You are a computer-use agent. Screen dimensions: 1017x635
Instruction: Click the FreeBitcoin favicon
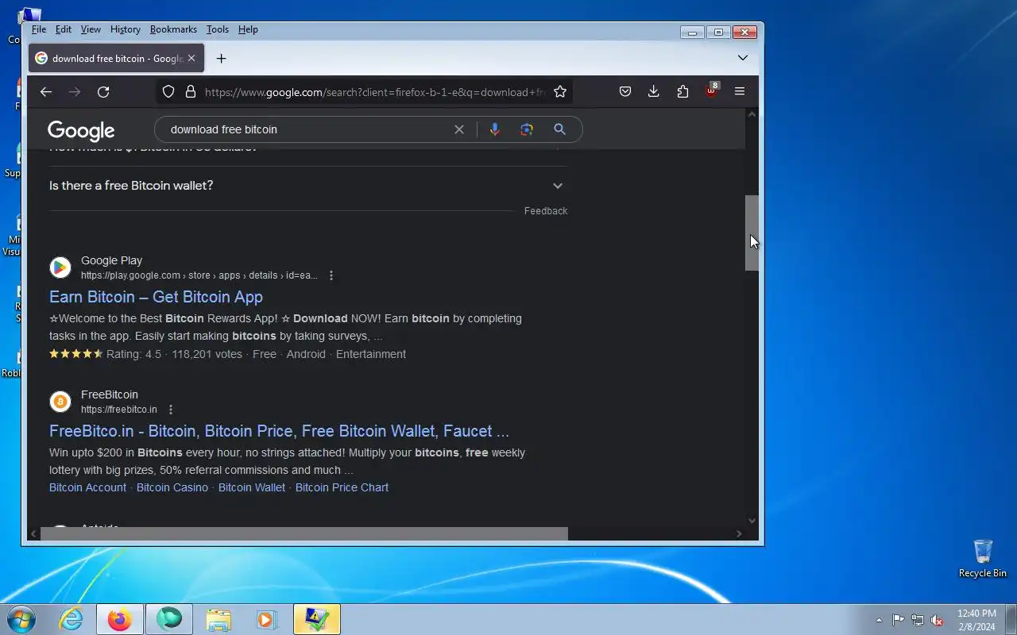pos(60,402)
